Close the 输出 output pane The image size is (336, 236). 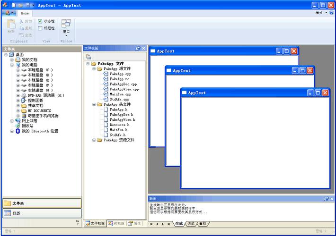(x=332, y=199)
